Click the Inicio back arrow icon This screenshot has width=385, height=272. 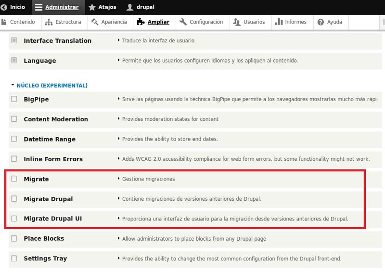[x=4, y=7]
